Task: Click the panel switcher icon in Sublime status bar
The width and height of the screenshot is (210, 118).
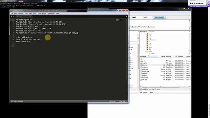Action: point(12,101)
